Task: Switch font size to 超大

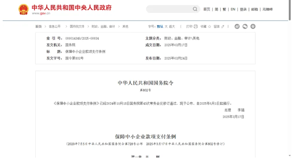Action: 172,27
